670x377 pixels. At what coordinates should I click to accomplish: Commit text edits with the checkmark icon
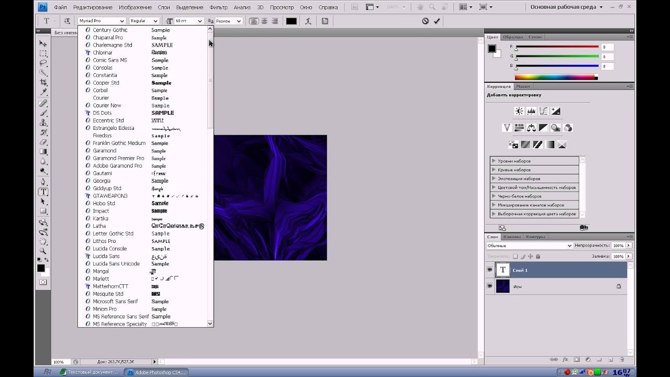437,21
